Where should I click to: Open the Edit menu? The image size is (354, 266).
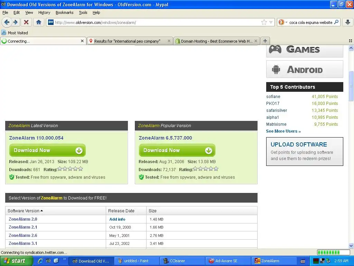pos(17,12)
